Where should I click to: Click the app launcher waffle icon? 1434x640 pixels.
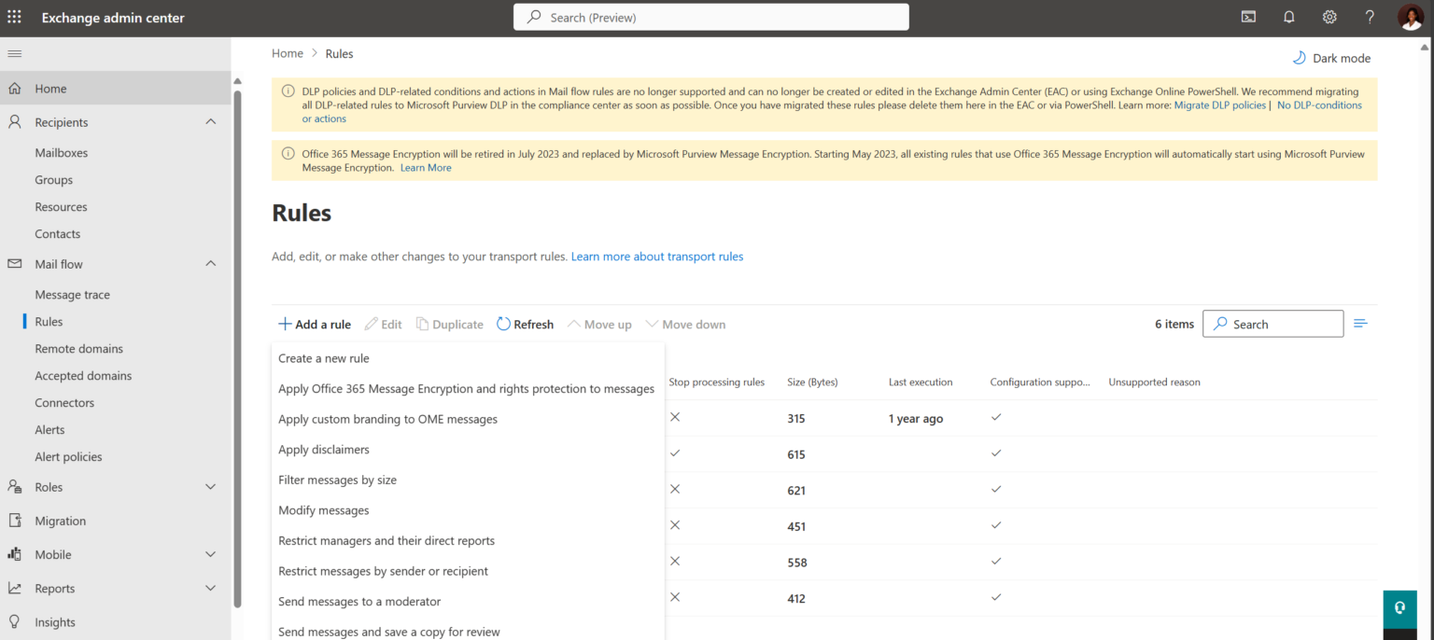pyautogui.click(x=14, y=17)
